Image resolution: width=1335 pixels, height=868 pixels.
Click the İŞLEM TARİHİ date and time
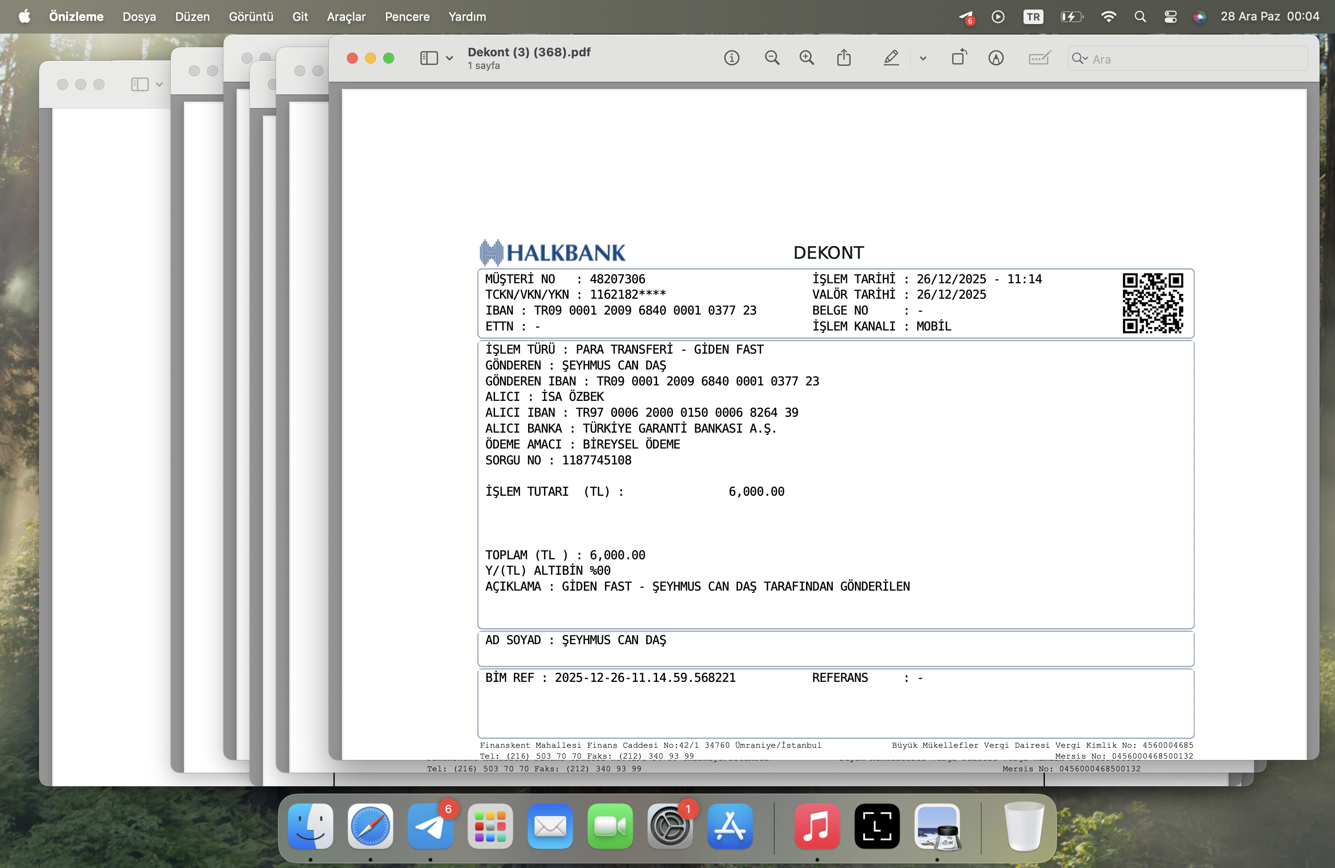point(979,279)
